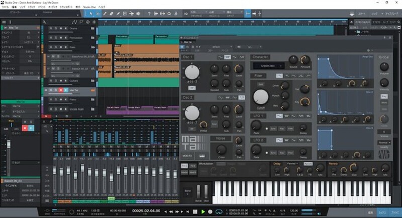Enable LFO 1 Sync button
Image resolution: width=402 pixels, height=218 pixels.
(273, 129)
